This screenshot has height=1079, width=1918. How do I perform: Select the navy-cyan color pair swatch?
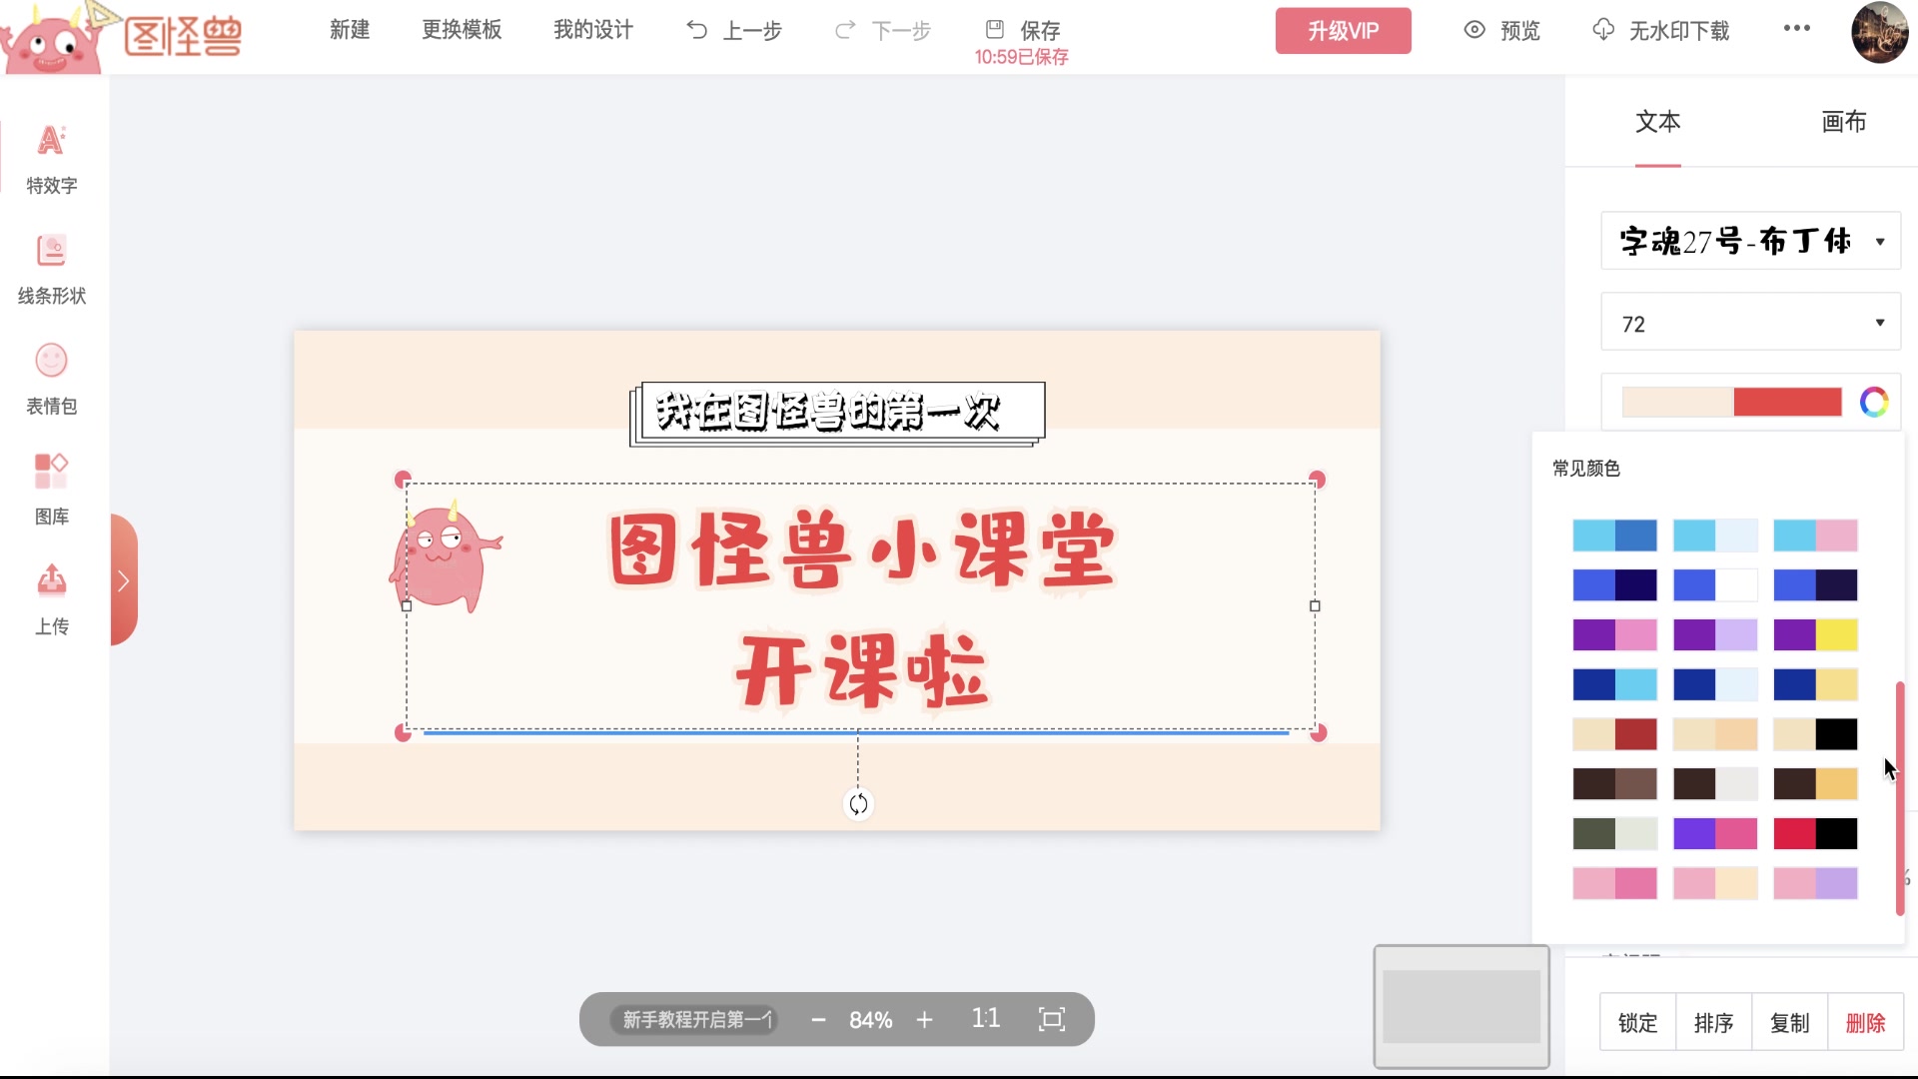pyautogui.click(x=1614, y=684)
